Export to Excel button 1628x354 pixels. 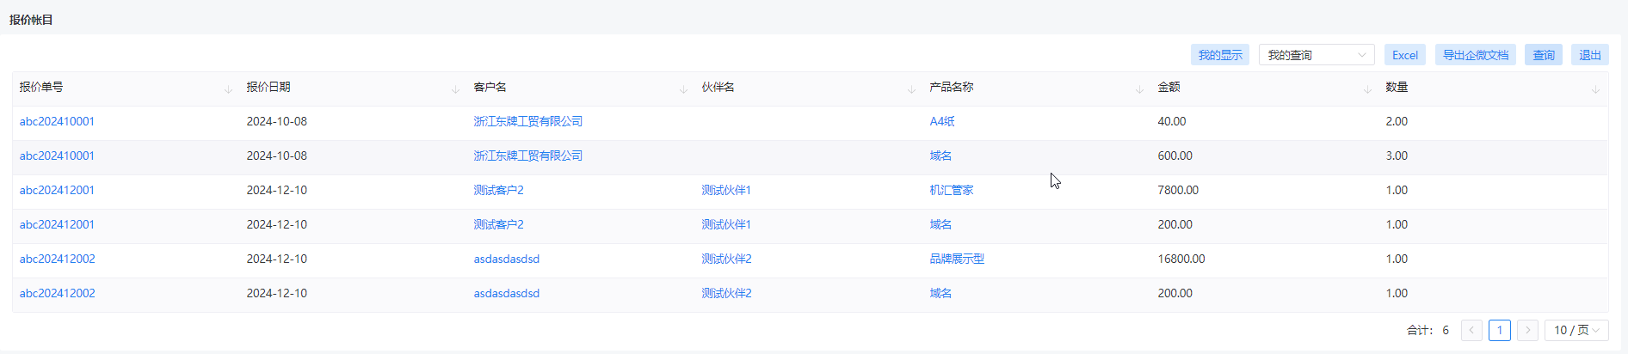(x=1405, y=55)
